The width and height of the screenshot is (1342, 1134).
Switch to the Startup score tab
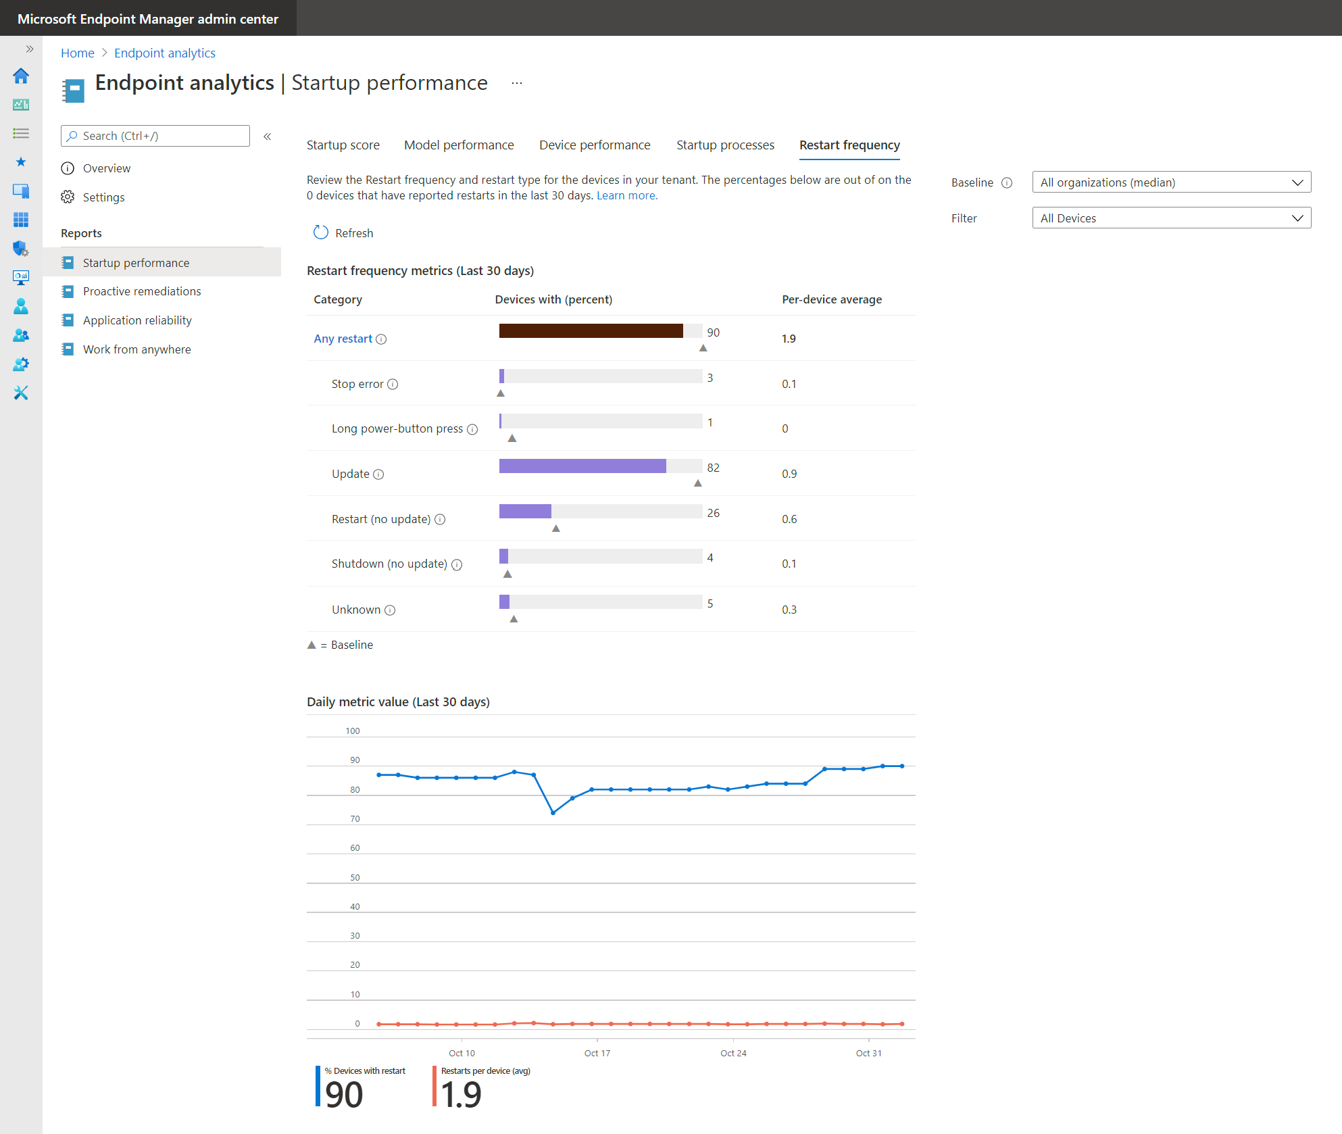[343, 145]
